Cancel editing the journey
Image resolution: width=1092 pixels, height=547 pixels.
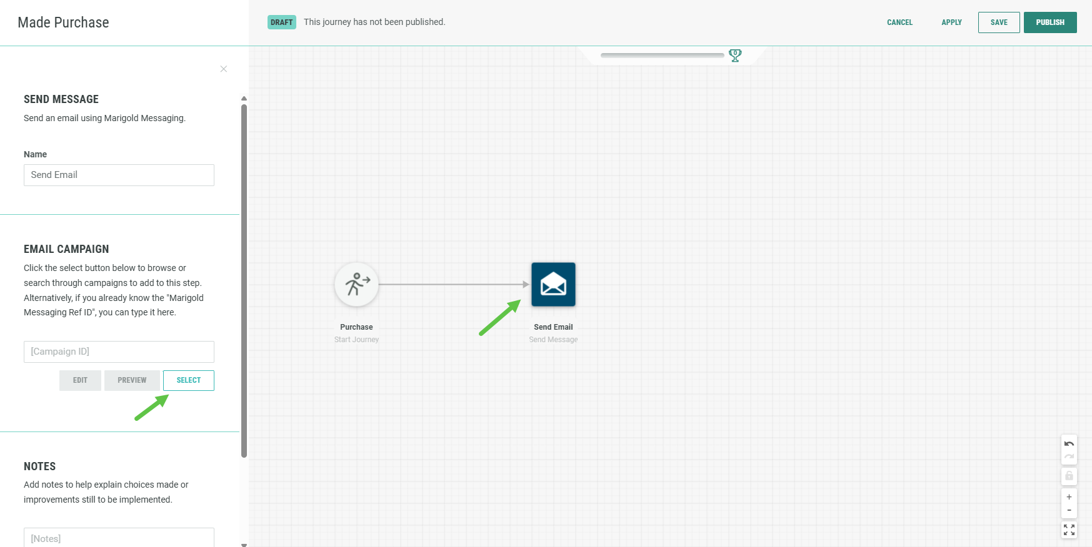pos(899,22)
